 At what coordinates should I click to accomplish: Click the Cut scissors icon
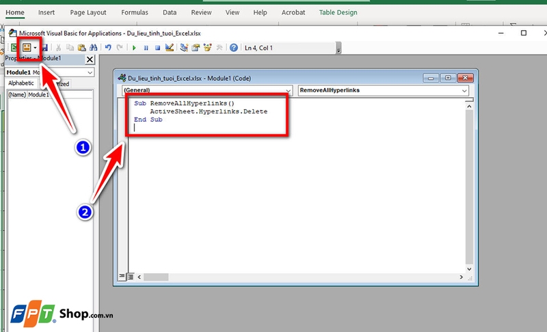(x=58, y=48)
